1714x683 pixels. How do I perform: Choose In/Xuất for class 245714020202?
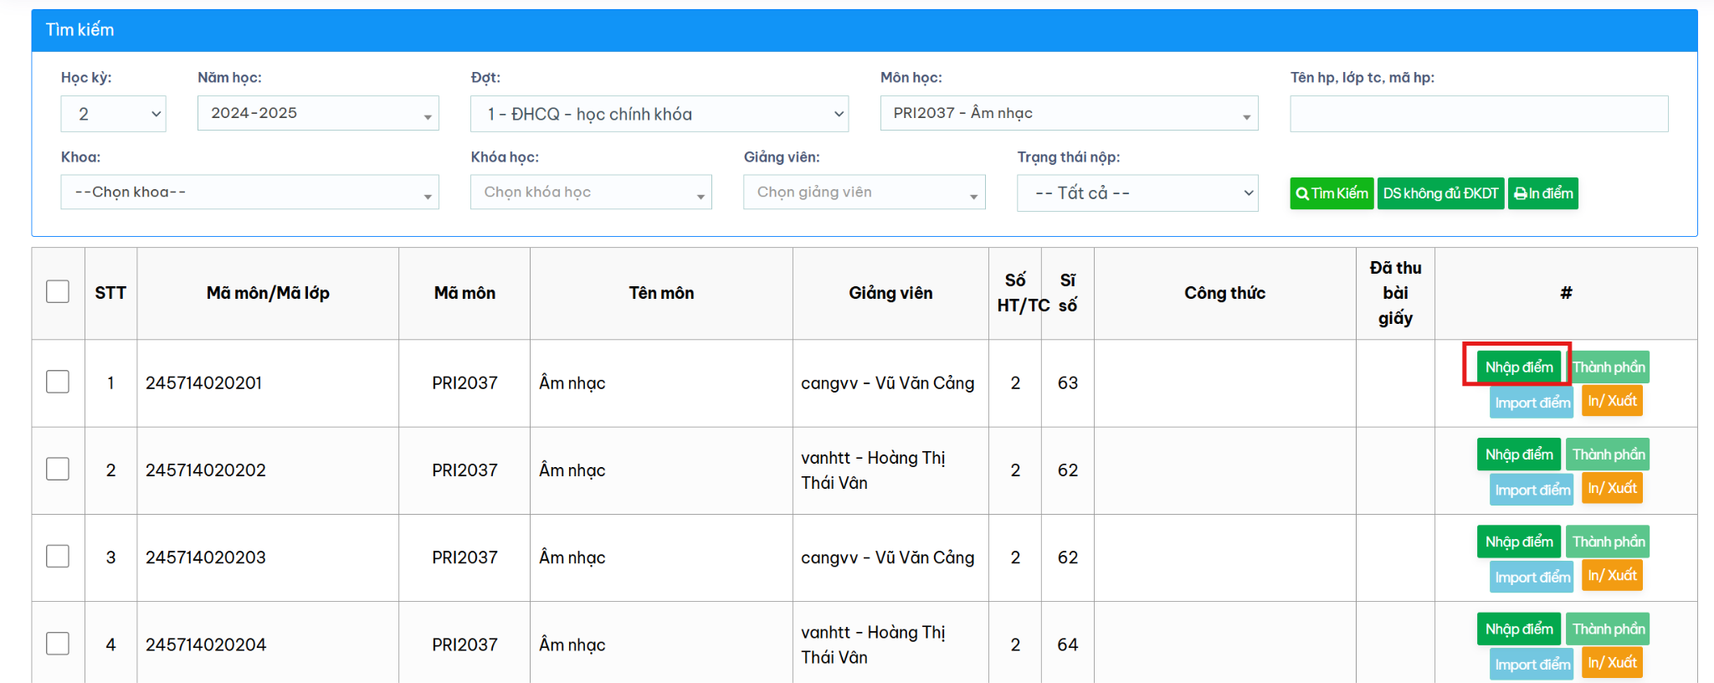pyautogui.click(x=1612, y=488)
